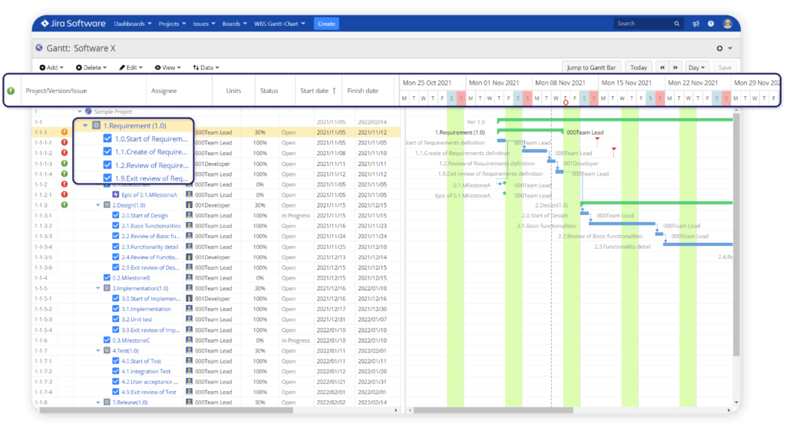Click the version icon beside 4.Test(1.0)
786x431 pixels.
[x=107, y=351]
